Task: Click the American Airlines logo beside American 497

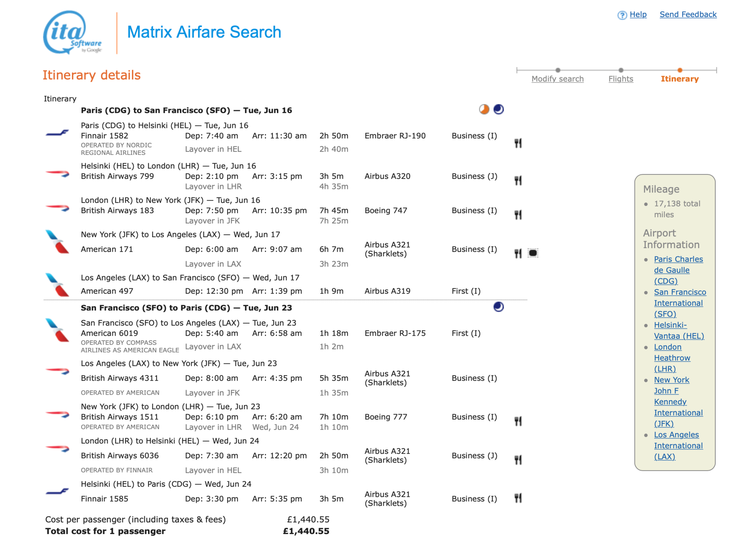Action: (x=57, y=284)
